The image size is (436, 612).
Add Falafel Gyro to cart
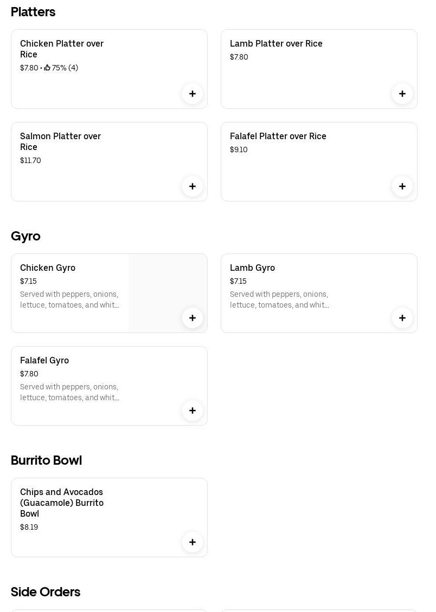click(x=193, y=411)
